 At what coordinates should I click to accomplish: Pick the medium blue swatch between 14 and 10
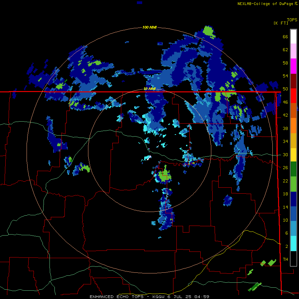(x=293, y=214)
